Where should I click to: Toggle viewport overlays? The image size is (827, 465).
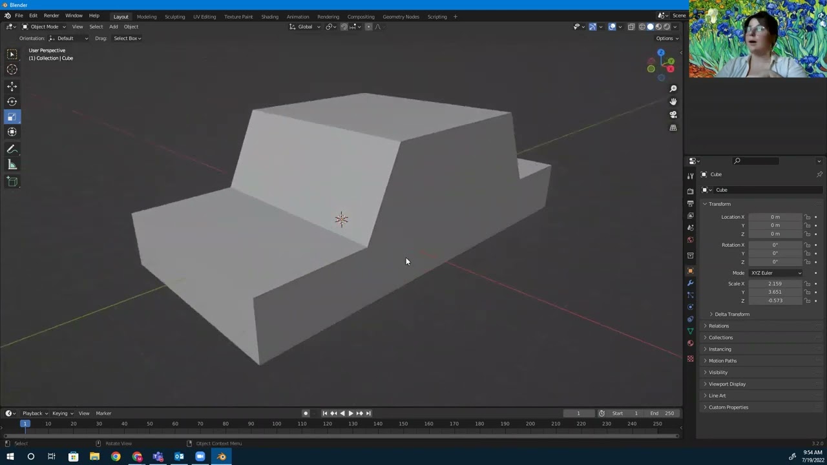point(612,26)
